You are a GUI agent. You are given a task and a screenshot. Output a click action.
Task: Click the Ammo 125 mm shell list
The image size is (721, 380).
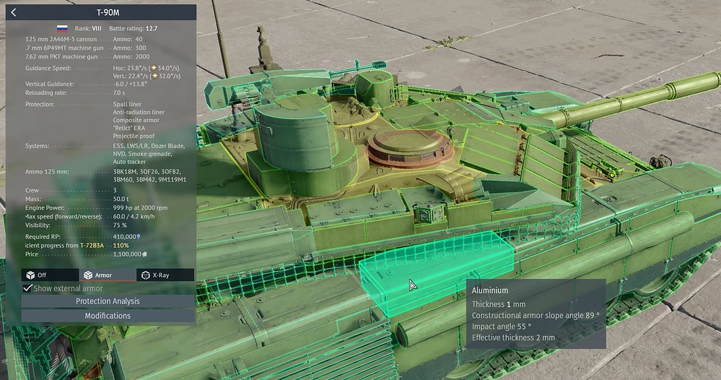pos(149,175)
